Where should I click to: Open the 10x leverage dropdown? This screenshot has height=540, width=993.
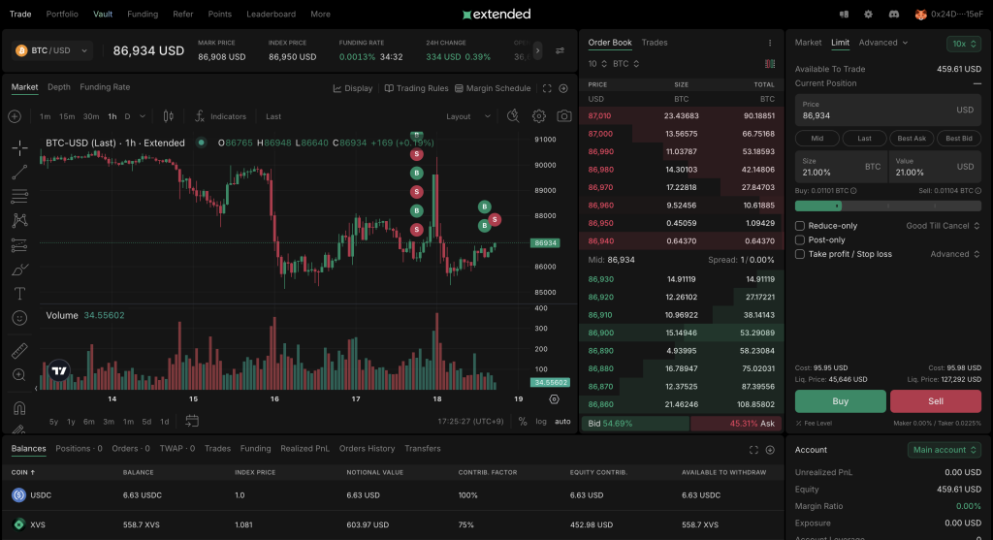(x=963, y=44)
